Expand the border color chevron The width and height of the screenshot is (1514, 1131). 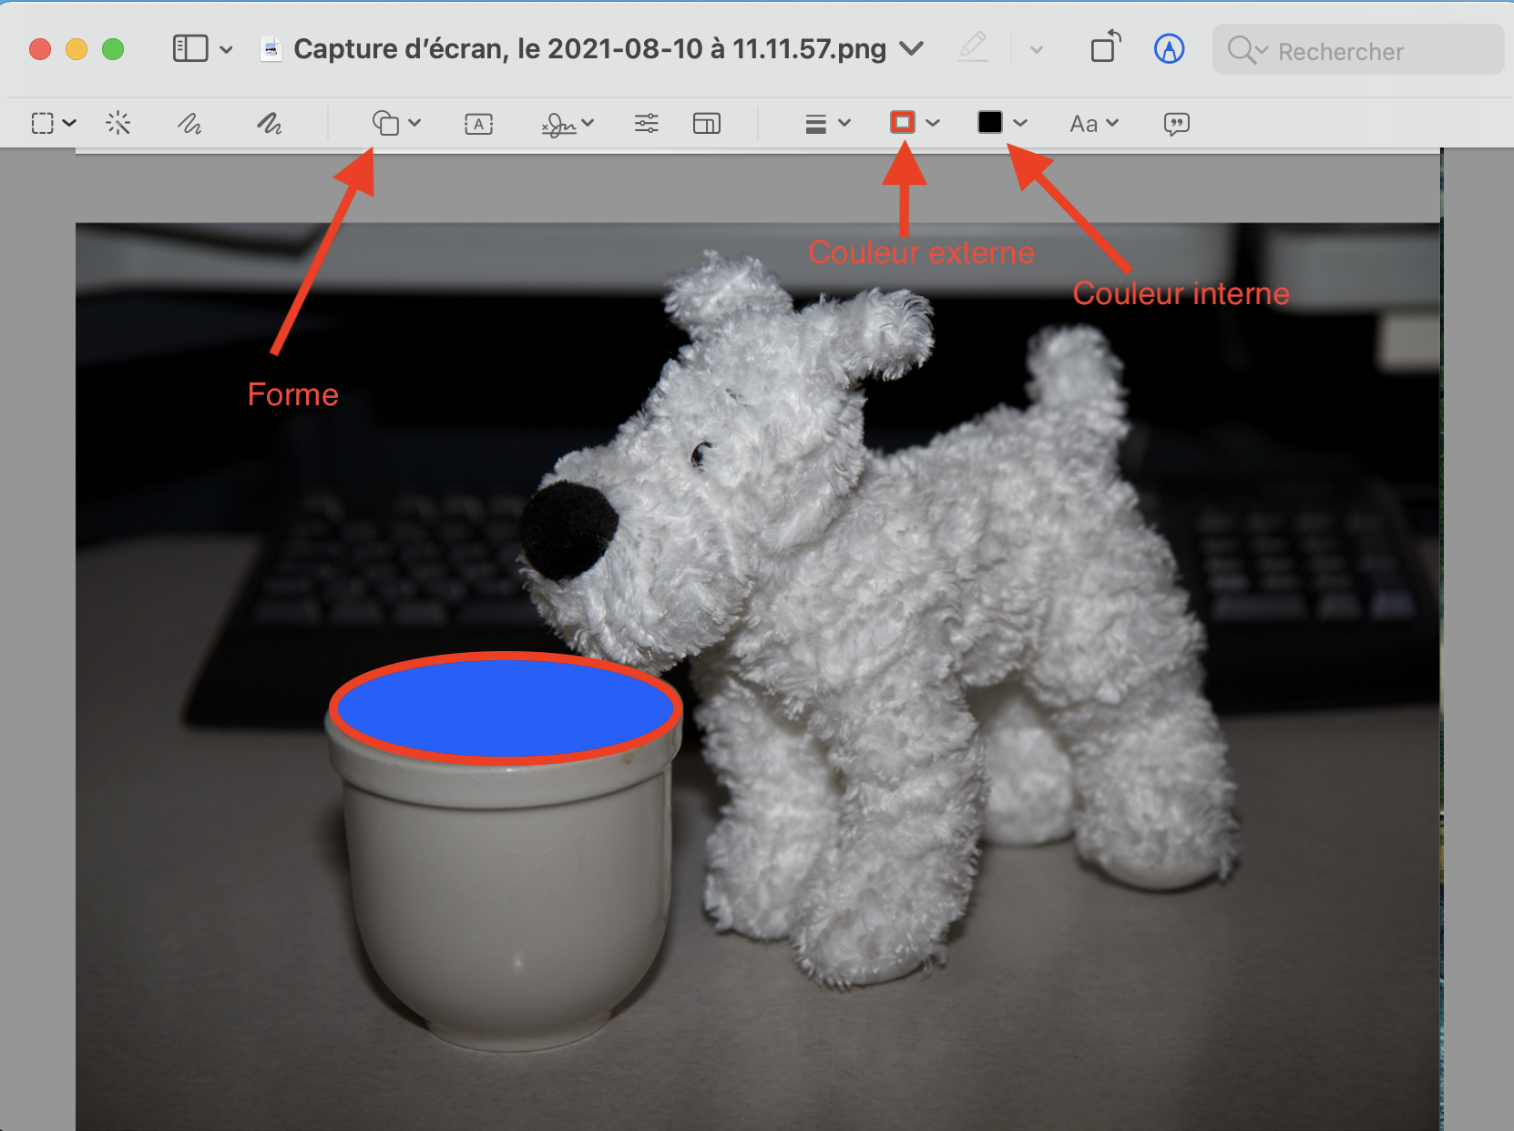click(933, 123)
